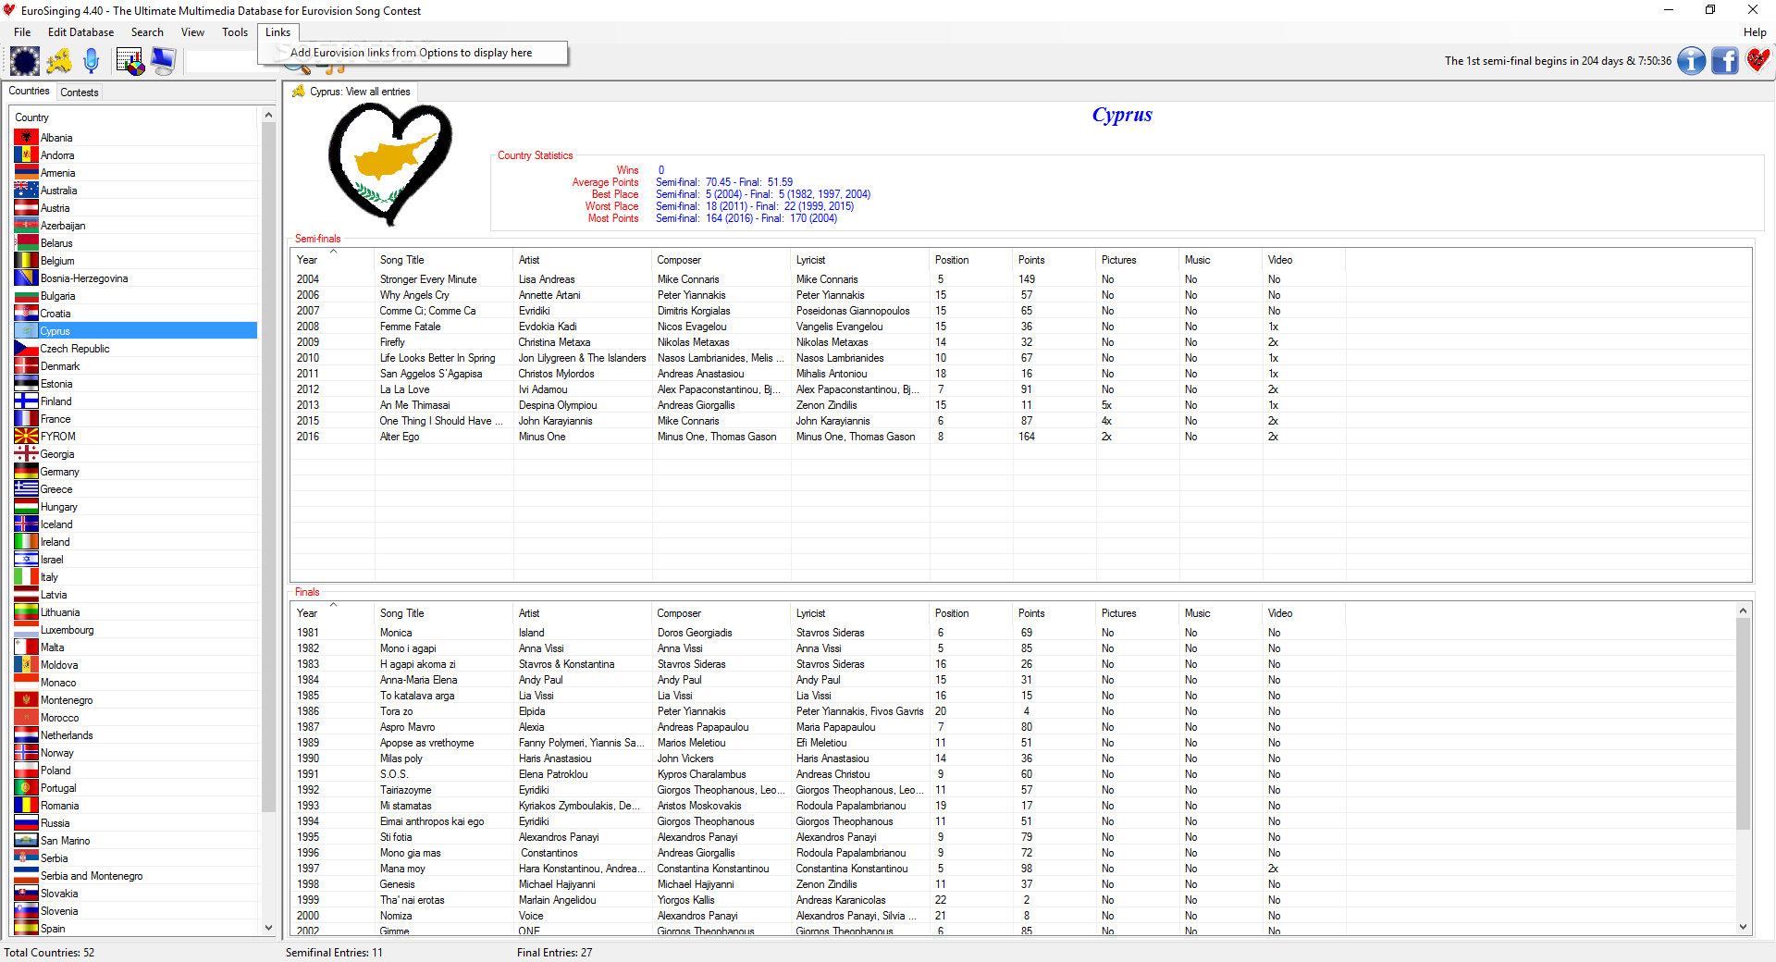Click the Australia flag icon
Viewport: 1776px width, 962px height.
tap(26, 190)
